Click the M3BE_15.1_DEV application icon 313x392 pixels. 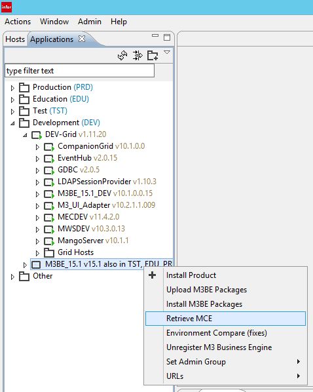49,194
